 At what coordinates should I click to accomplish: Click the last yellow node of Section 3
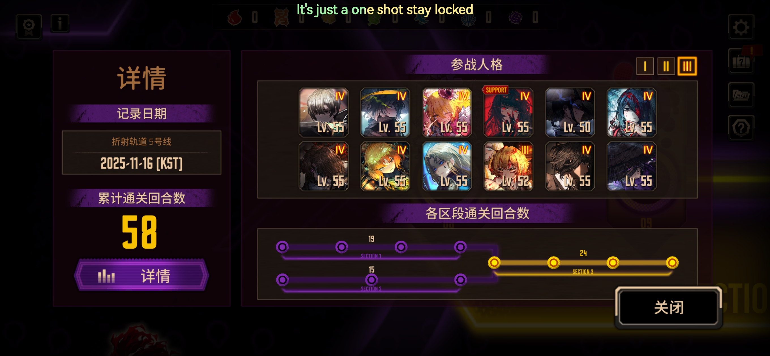click(x=672, y=262)
